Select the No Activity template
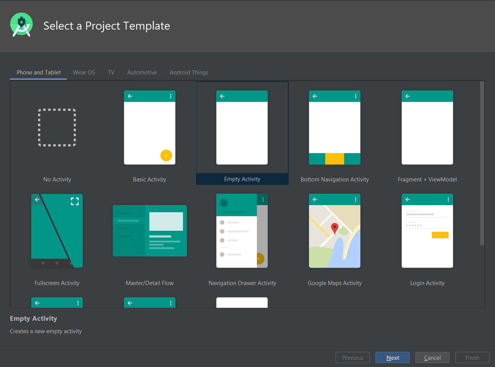The image size is (495, 367). pos(57,128)
